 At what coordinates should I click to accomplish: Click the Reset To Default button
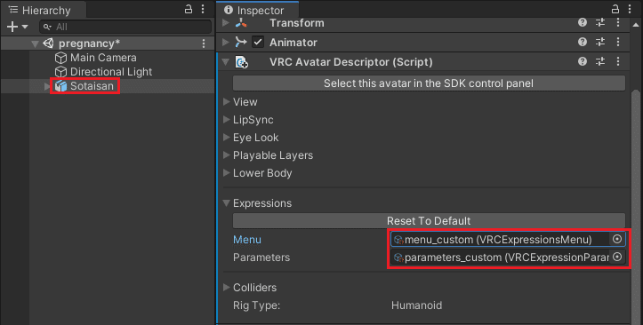coord(429,221)
